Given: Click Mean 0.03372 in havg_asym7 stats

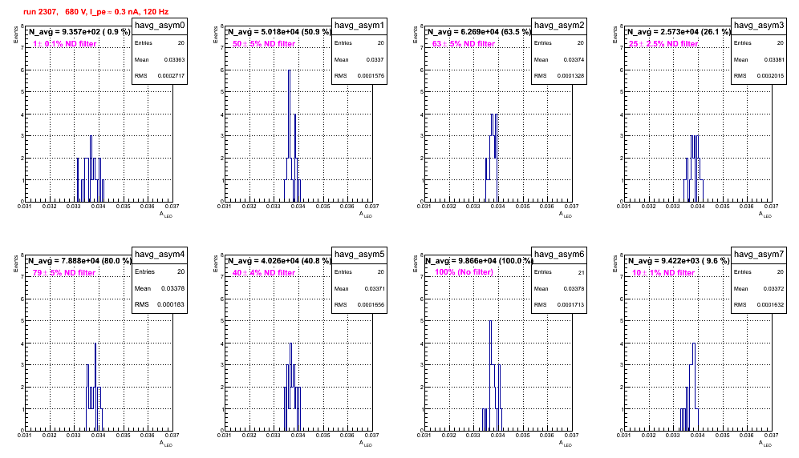Looking at the screenshot, I should [x=759, y=288].
